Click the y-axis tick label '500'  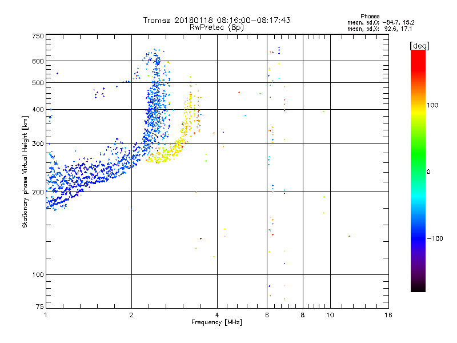38,83
